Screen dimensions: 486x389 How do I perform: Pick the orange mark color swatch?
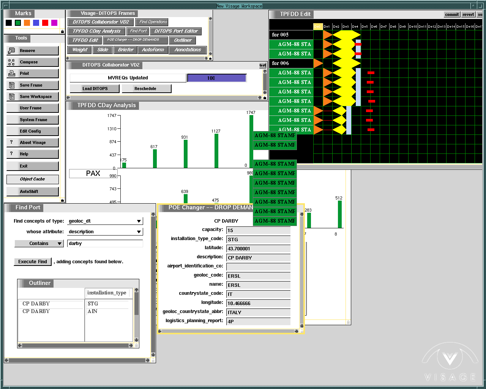[x=27, y=23]
